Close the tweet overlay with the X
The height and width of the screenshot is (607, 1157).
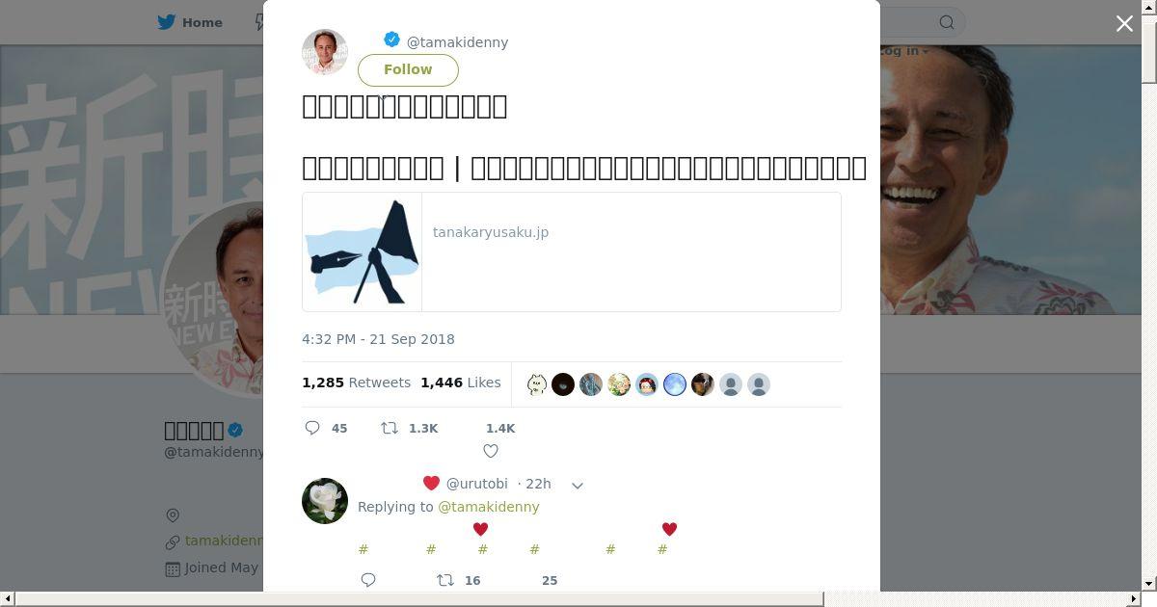(x=1124, y=24)
